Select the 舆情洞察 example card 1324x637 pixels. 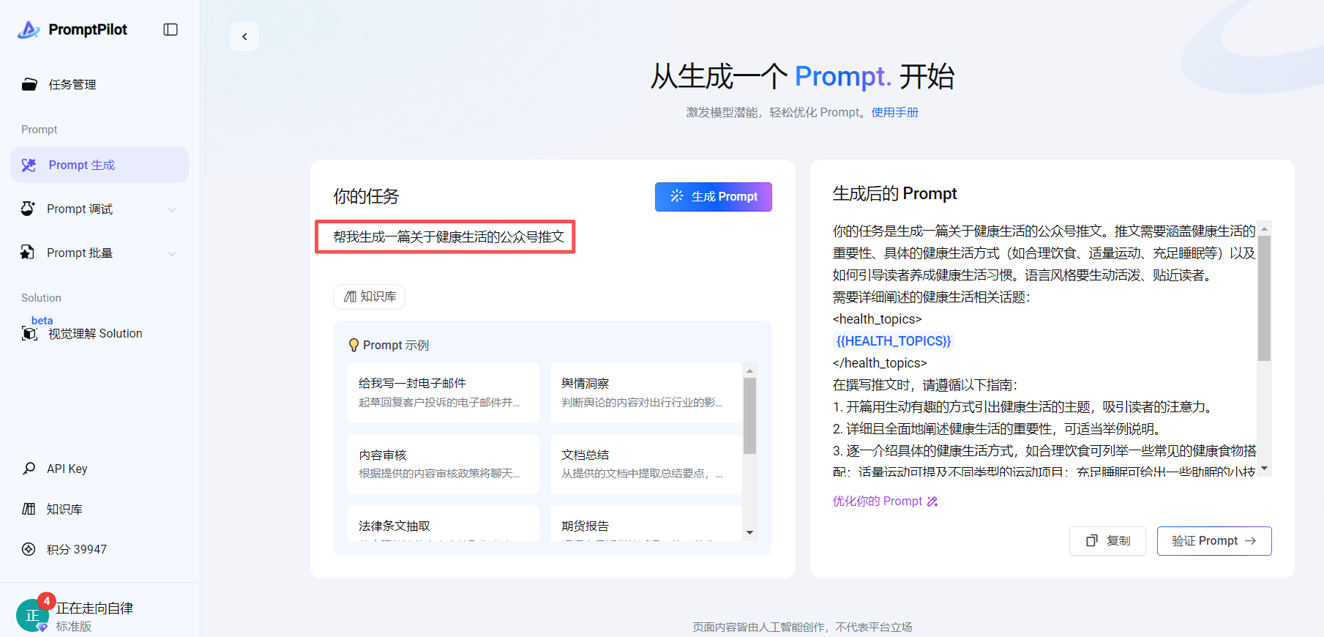pos(646,392)
